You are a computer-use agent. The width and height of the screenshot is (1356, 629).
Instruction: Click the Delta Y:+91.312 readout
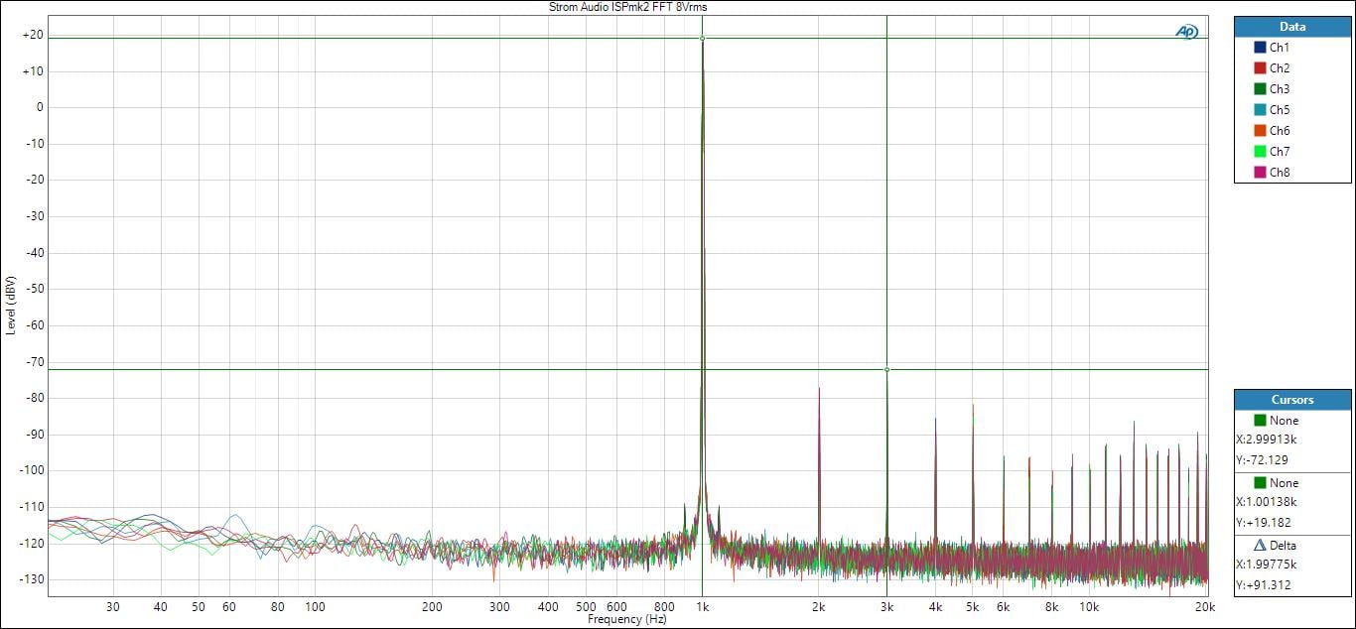(x=1263, y=584)
